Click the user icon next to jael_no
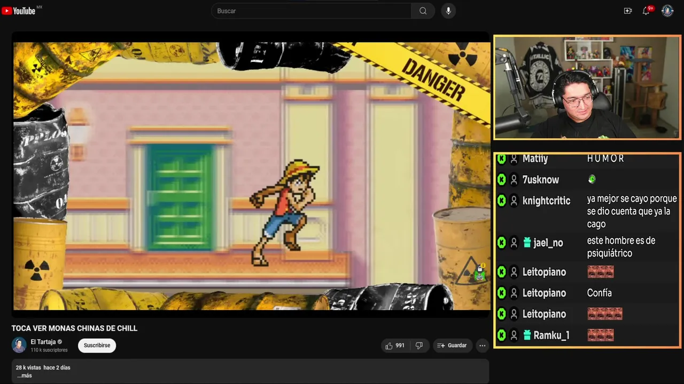 pyautogui.click(x=514, y=243)
